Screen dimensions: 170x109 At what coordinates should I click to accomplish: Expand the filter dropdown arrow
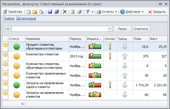(92, 12)
